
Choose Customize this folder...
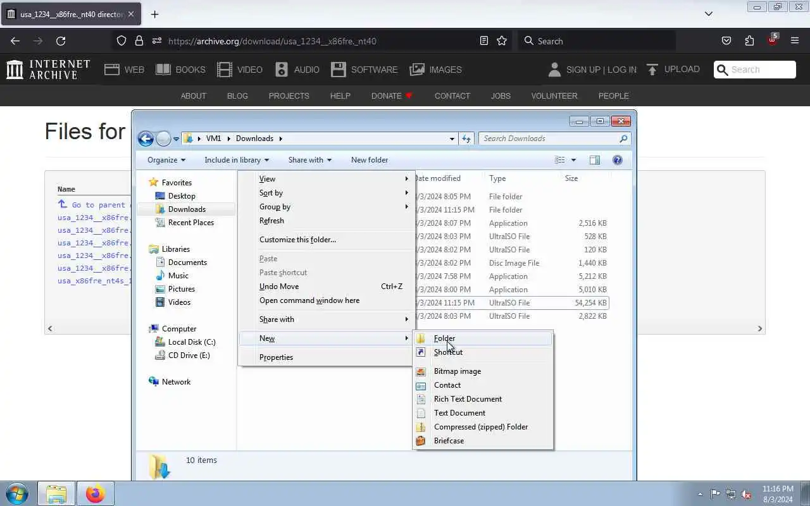[x=326, y=240]
